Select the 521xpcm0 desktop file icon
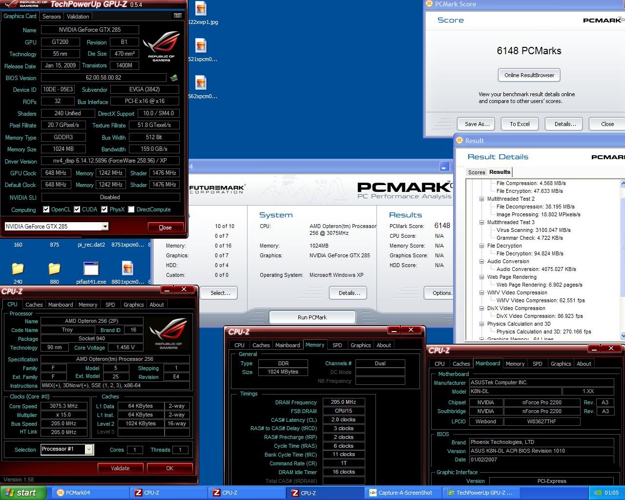Screen dimensions: 625x500 click(x=201, y=46)
